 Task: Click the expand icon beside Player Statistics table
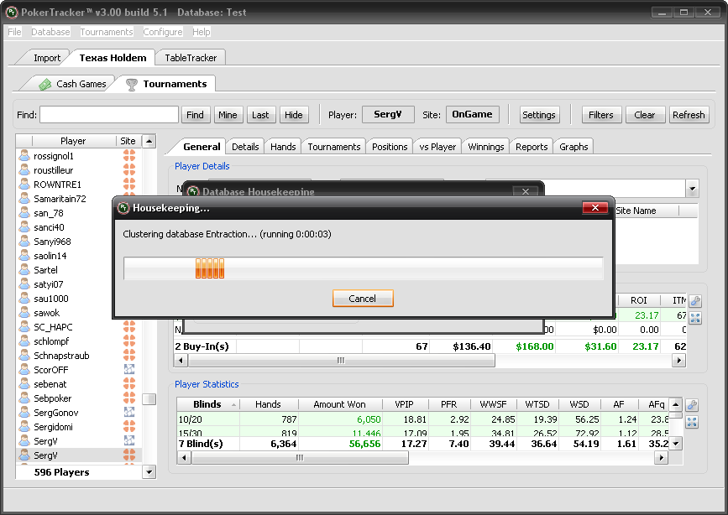click(694, 422)
